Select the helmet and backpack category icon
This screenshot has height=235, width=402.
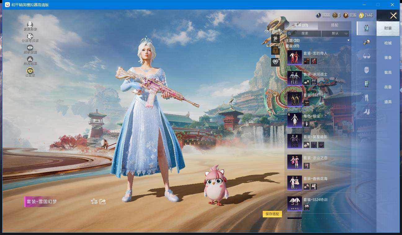[x=366, y=42]
